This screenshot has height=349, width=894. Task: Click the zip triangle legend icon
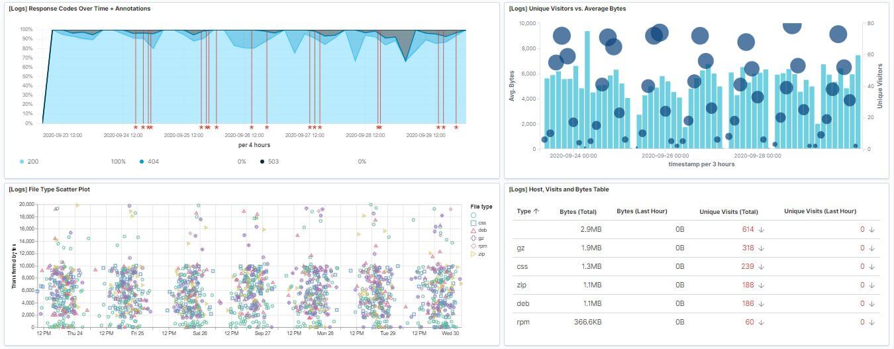473,254
